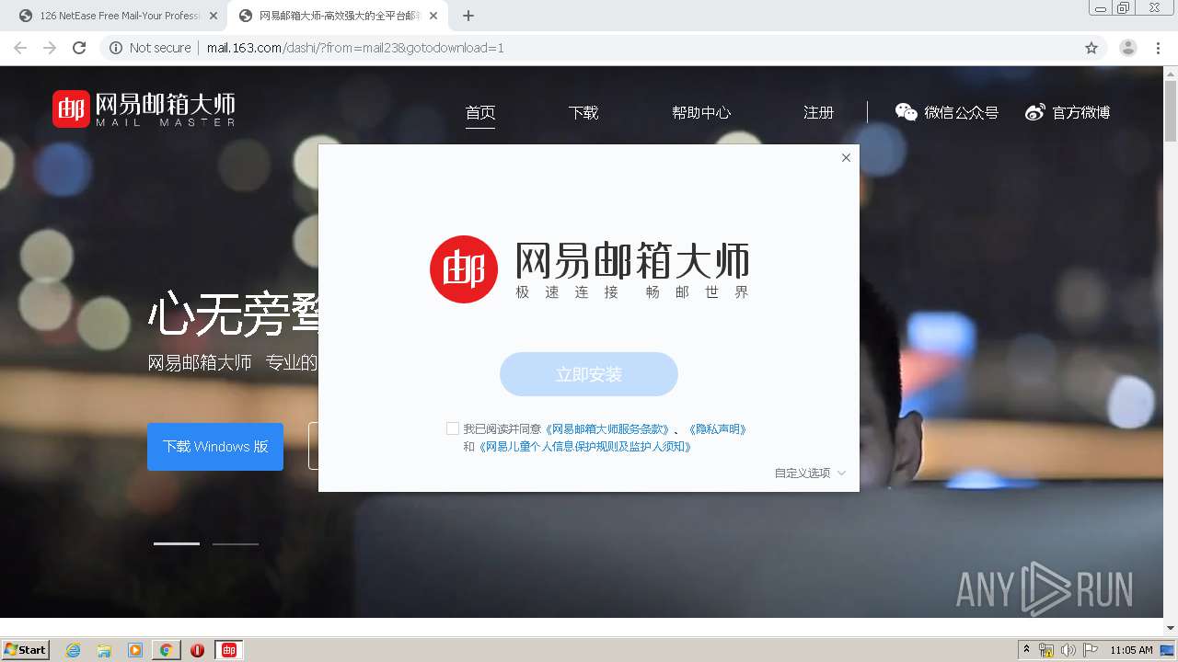The height and width of the screenshot is (662, 1178).
Task: Click the browser forward arrow
Action: (50, 48)
